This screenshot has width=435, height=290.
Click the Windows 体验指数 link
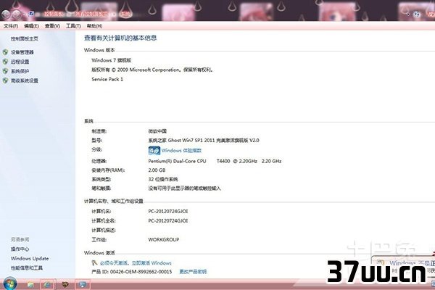(x=181, y=150)
